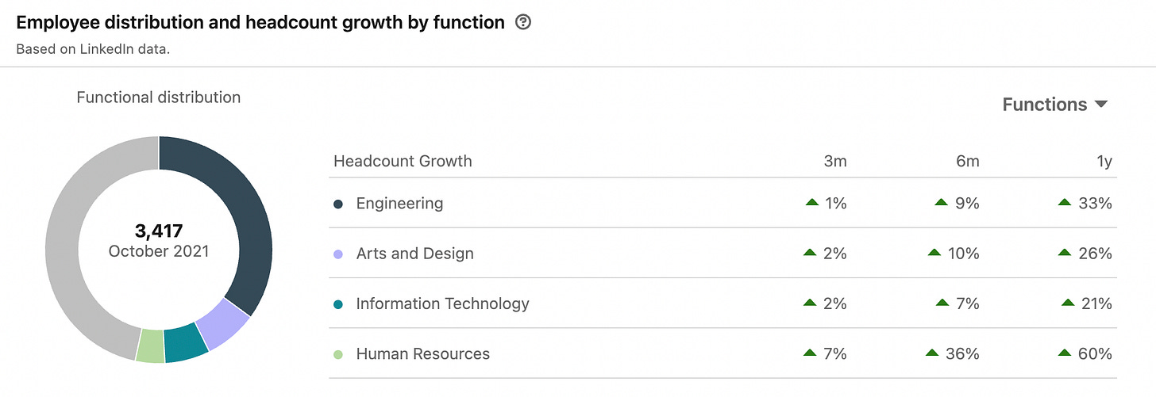Click the 1y column header
Viewport: 1156px width, 397px height.
coord(1103,162)
